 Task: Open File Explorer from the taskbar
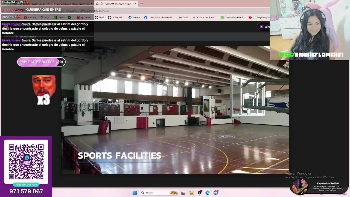(x=191, y=193)
